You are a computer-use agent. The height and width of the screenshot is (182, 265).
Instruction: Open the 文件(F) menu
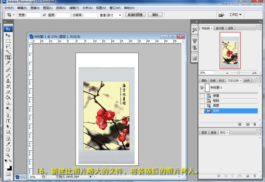click(x=9, y=8)
